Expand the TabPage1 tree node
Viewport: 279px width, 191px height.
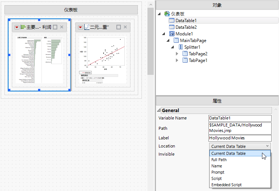177,60
